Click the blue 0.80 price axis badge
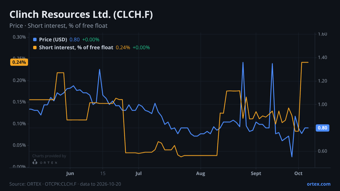This screenshot has width=340, height=191. (x=322, y=128)
